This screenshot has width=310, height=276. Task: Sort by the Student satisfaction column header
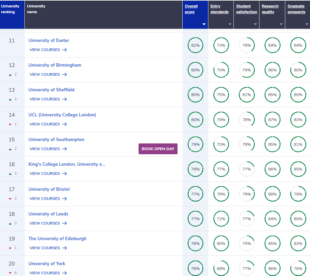247,9
